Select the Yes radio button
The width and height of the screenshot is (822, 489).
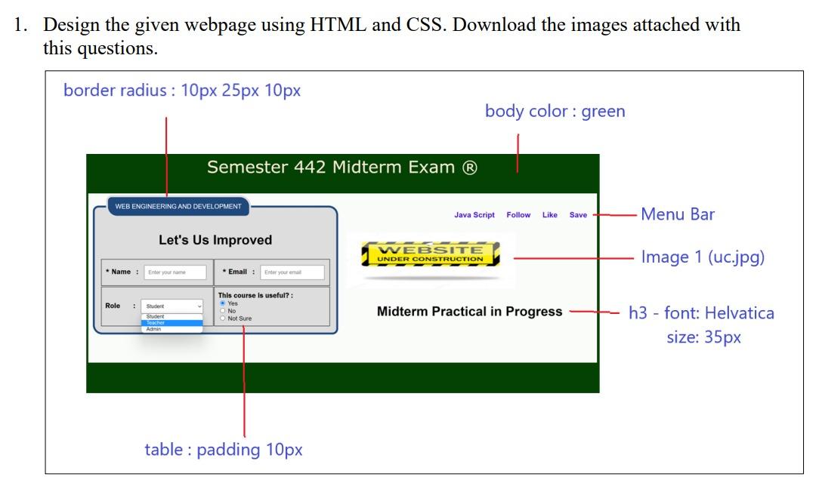tap(223, 303)
